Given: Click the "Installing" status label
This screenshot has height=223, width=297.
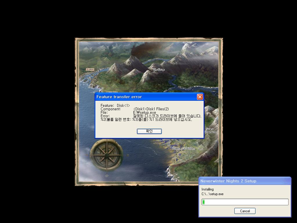Looking at the screenshot, I should click(208, 189).
